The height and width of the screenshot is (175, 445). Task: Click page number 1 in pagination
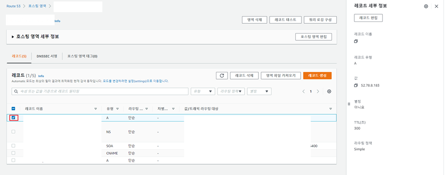tap(311, 91)
